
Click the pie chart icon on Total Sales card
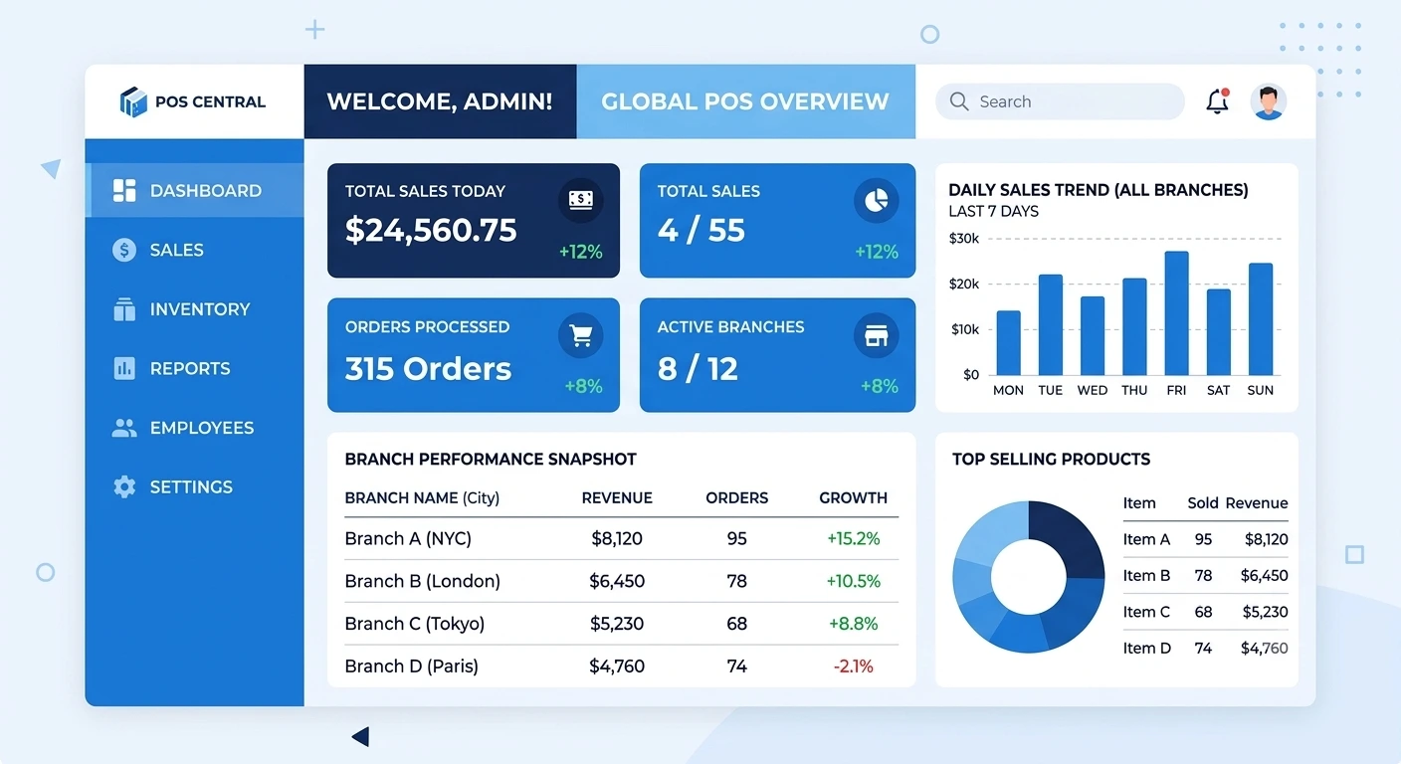[x=876, y=201]
